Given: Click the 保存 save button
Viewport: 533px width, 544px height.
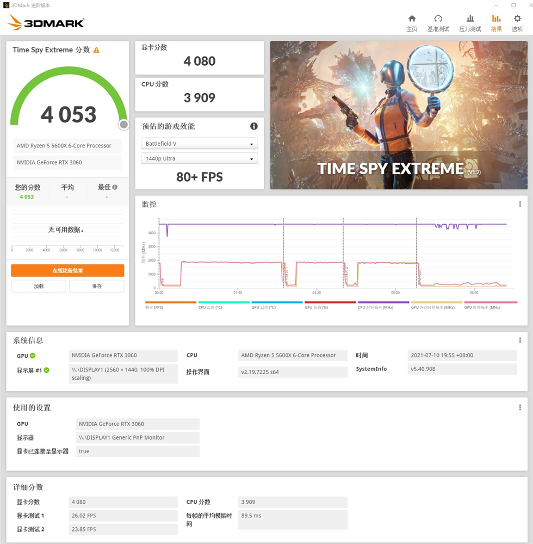Looking at the screenshot, I should tap(97, 286).
